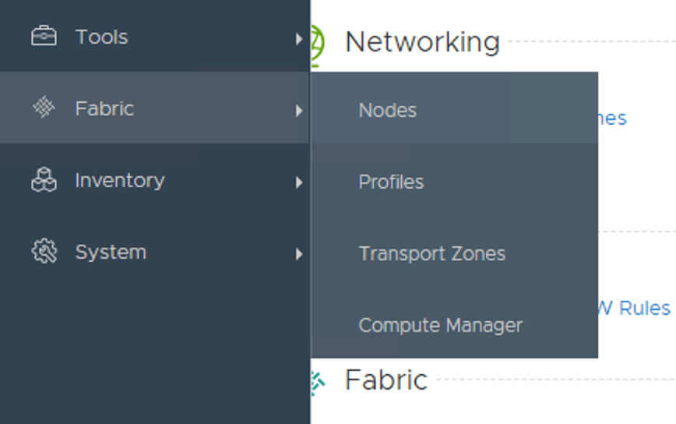Click the Fabric mesh icon in sidebar
Screen dimensions: 676x424
tap(44, 108)
